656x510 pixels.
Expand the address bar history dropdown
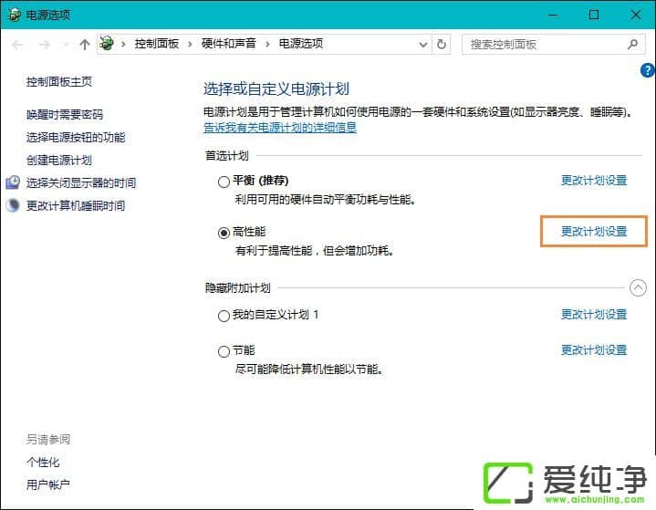coord(423,45)
